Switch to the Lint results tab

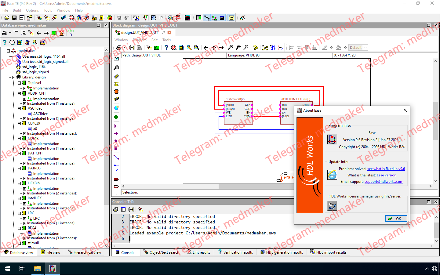point(198,252)
